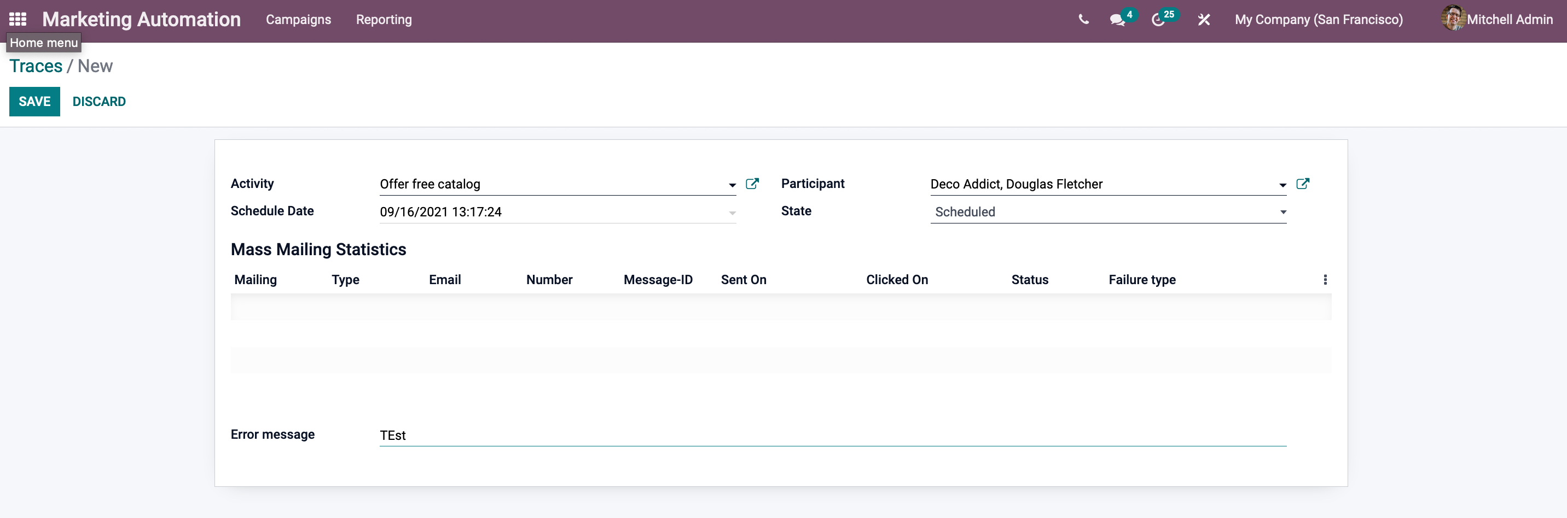
Task: Click the debug tools wrench icon
Action: tap(1203, 20)
